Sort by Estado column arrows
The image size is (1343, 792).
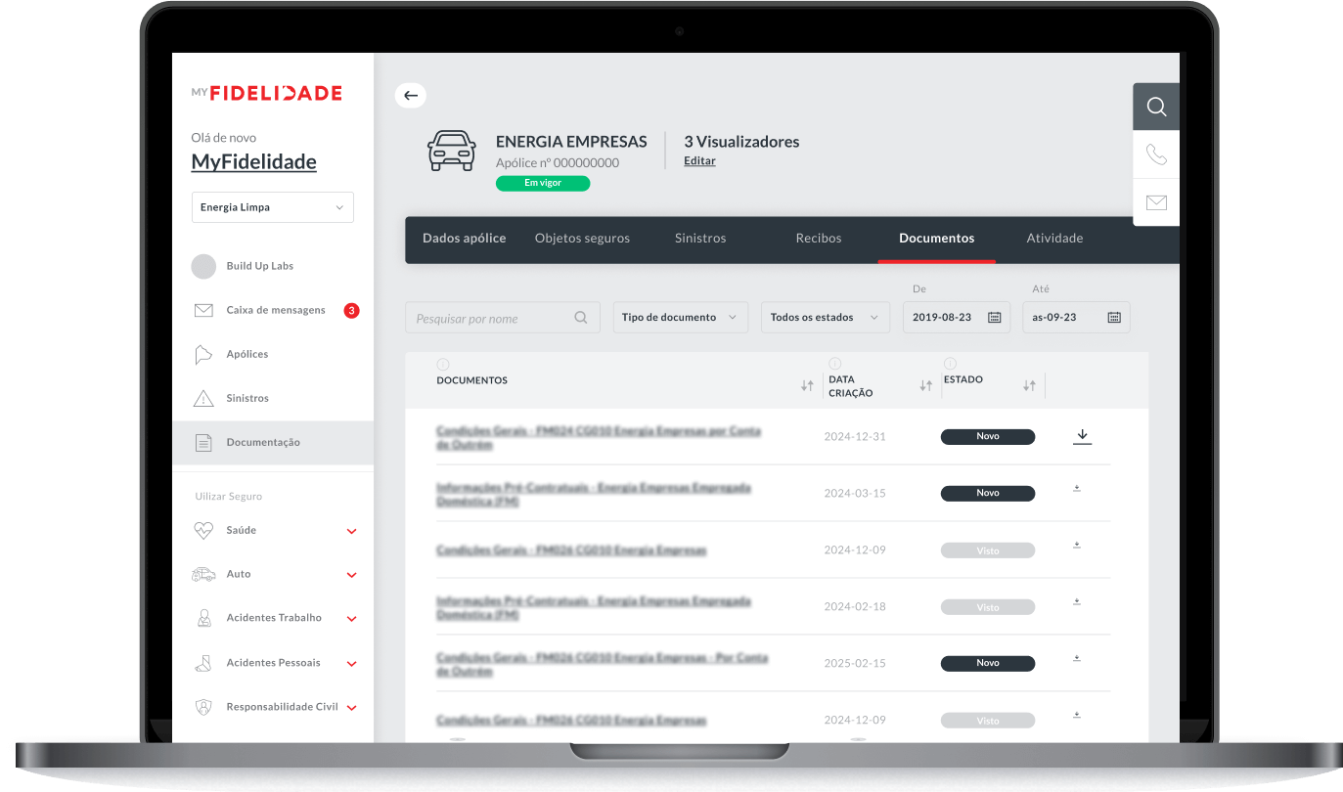1029,386
